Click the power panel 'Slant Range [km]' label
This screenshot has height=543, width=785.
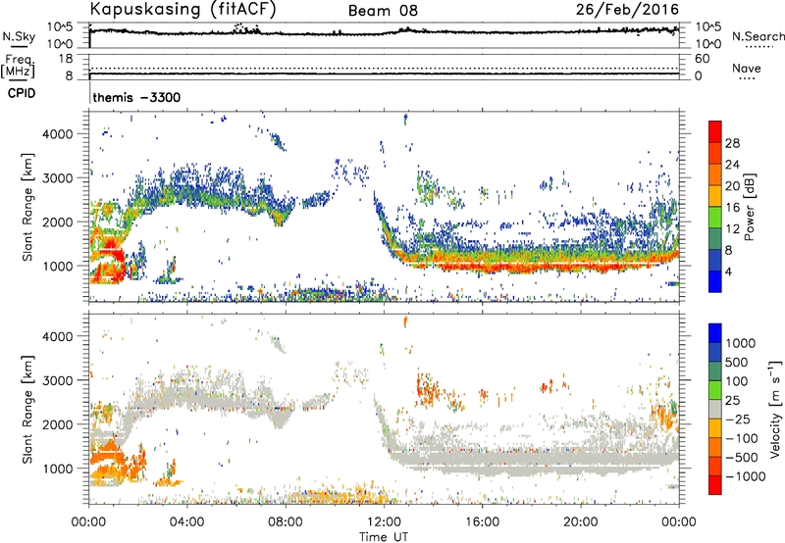[27, 207]
